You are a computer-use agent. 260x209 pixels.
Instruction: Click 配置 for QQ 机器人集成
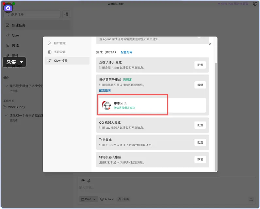[x=200, y=125]
